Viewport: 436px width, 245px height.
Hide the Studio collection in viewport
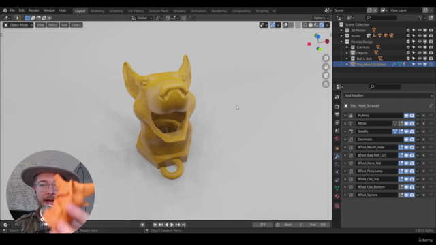coord(420,36)
